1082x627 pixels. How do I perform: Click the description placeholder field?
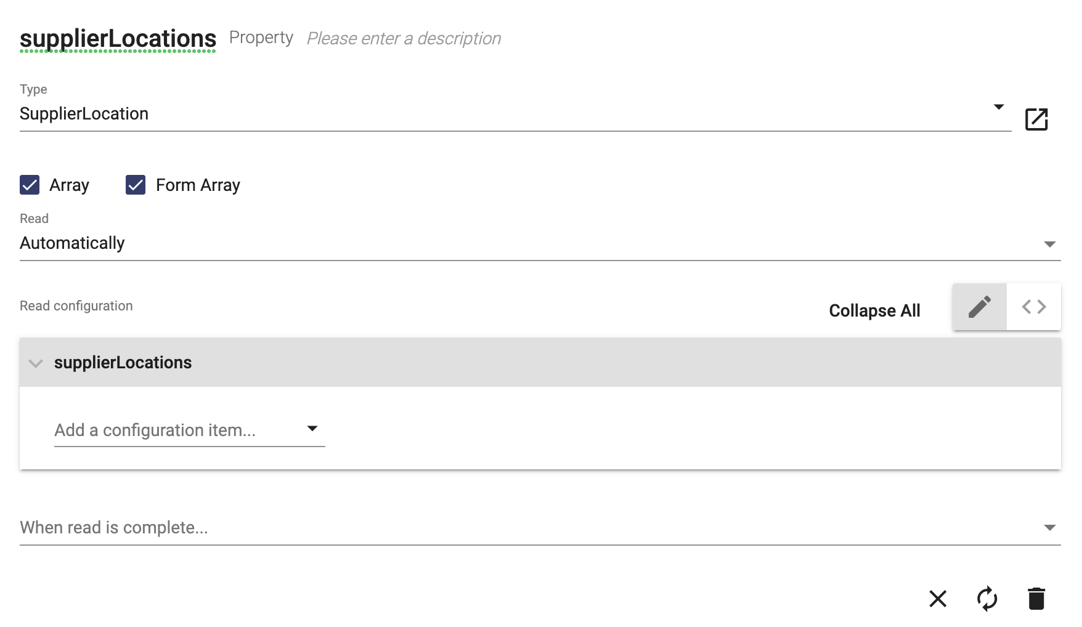coord(404,38)
